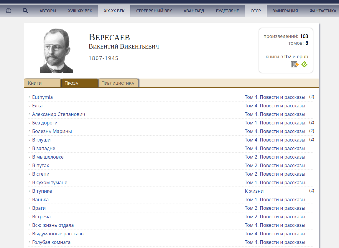Image resolution: width=339 pixels, height=248 pixels.
Task: Open the Эмиграция section
Action: pyautogui.click(x=285, y=11)
